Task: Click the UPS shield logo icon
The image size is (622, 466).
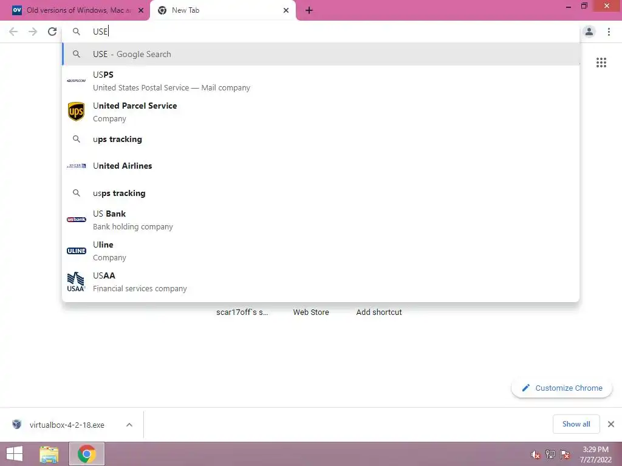Action: pos(76,112)
